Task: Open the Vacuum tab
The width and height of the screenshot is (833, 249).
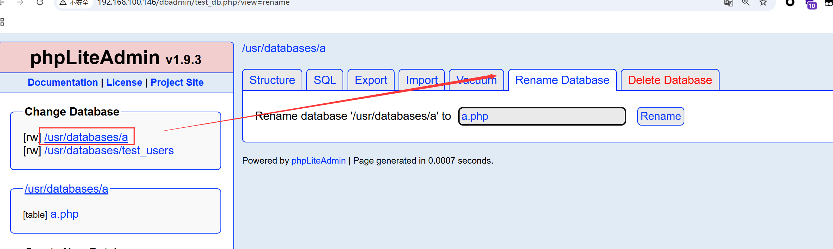Action: (476, 80)
